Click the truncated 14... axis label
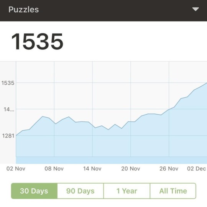207x207 pixels. coord(9,109)
